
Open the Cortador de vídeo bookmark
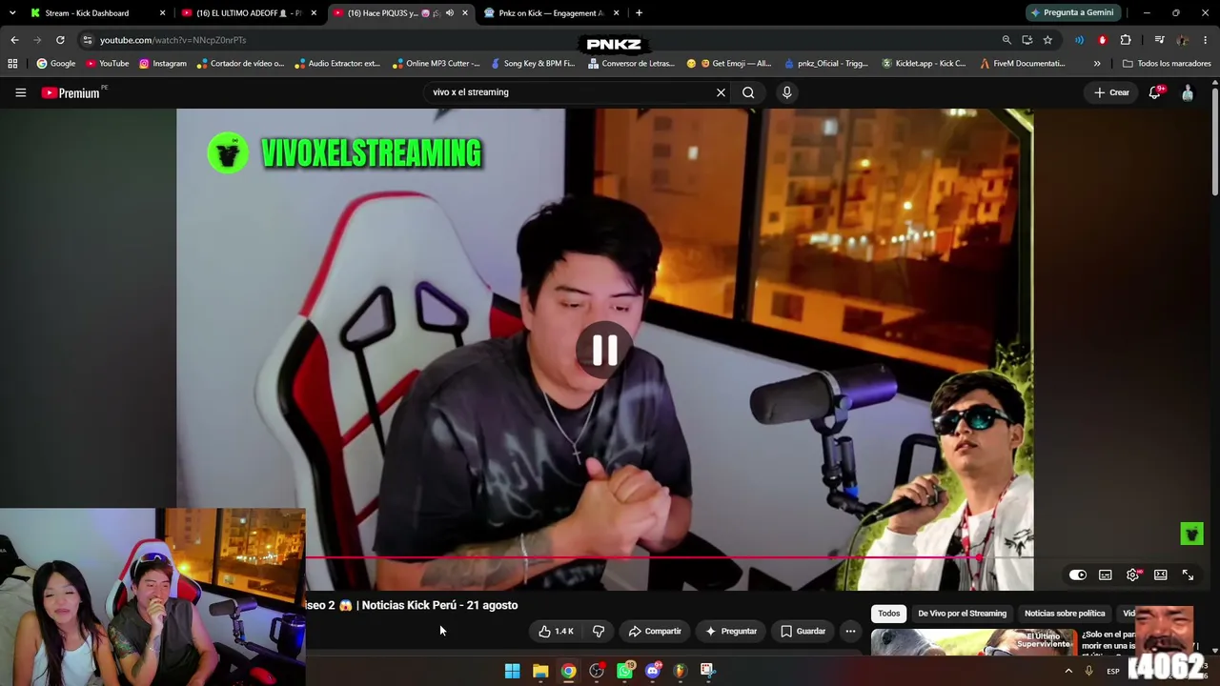240,64
